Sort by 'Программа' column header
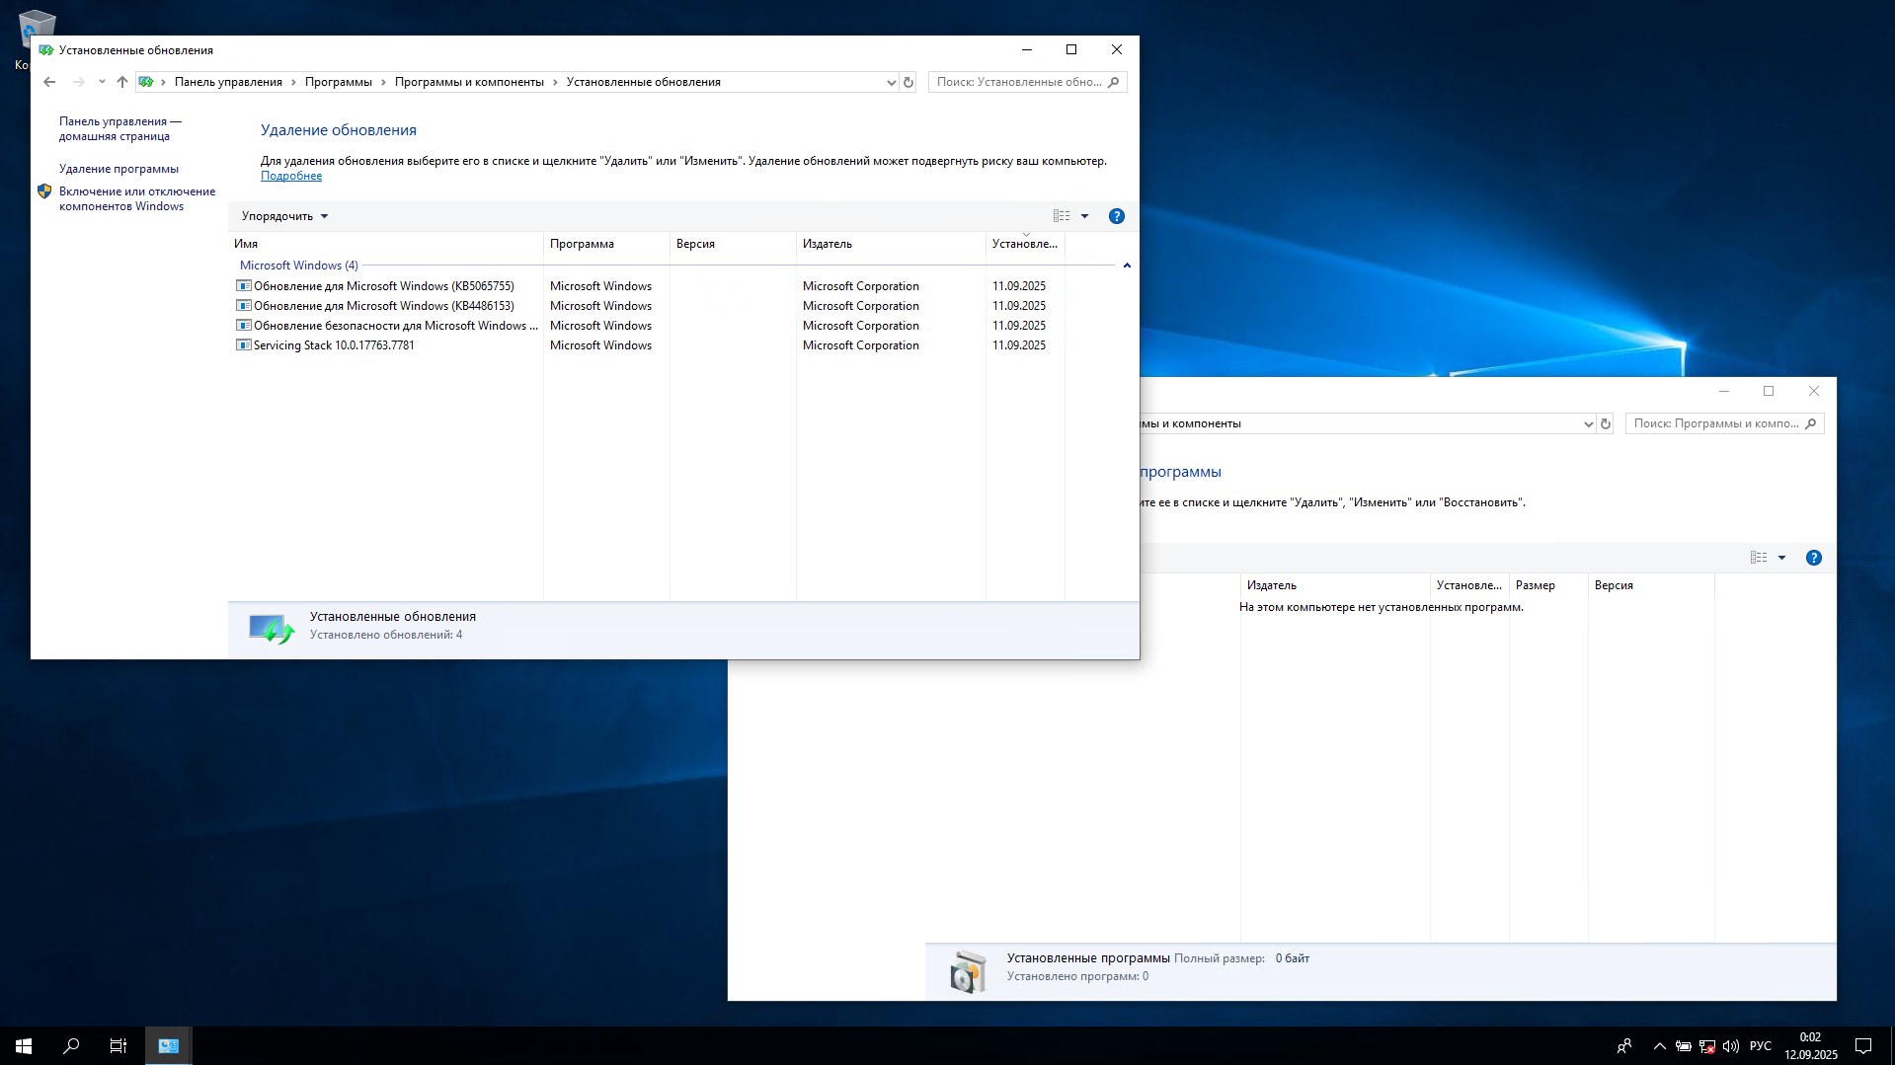Screen dimensions: 1895x1065 point(606,244)
